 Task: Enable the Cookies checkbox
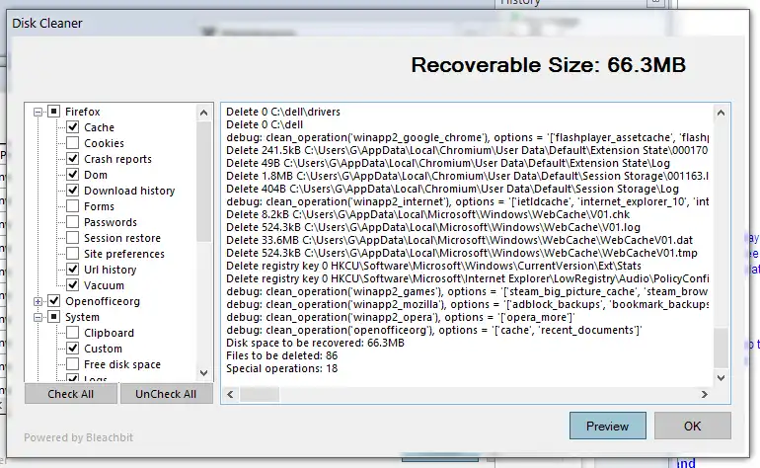(x=73, y=143)
